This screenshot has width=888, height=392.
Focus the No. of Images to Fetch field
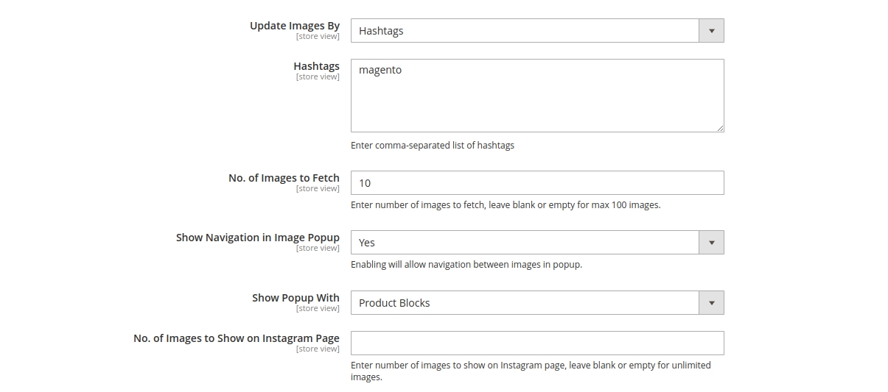[536, 183]
